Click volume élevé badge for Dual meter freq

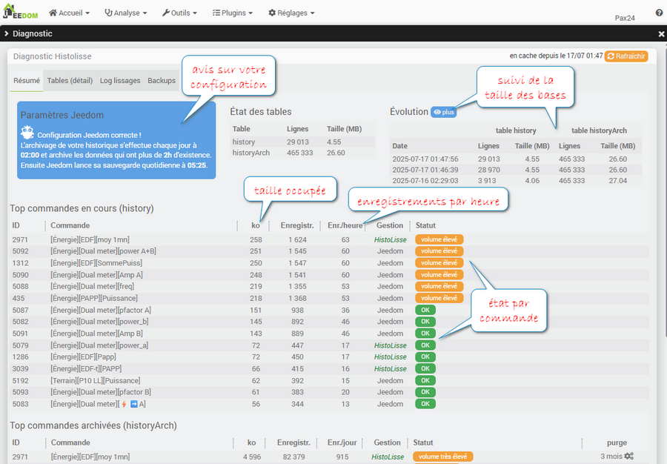[439, 286]
